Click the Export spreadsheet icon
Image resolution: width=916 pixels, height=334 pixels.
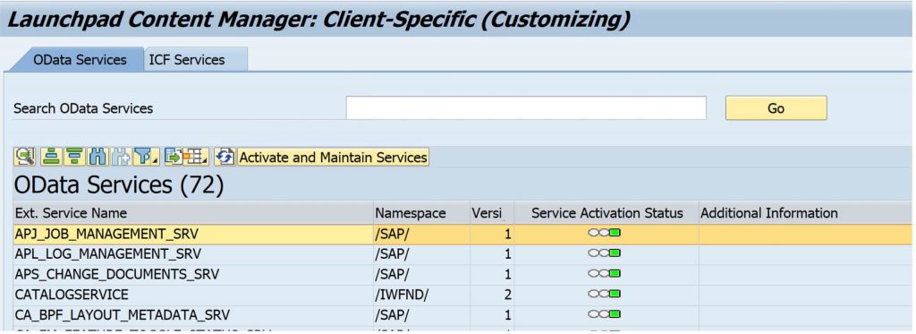(174, 157)
